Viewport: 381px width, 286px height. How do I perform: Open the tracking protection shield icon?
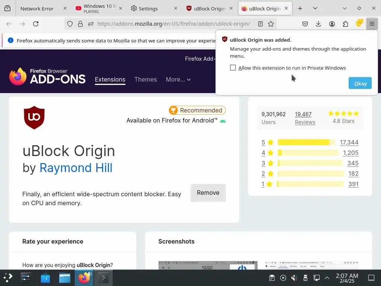click(x=70, y=24)
